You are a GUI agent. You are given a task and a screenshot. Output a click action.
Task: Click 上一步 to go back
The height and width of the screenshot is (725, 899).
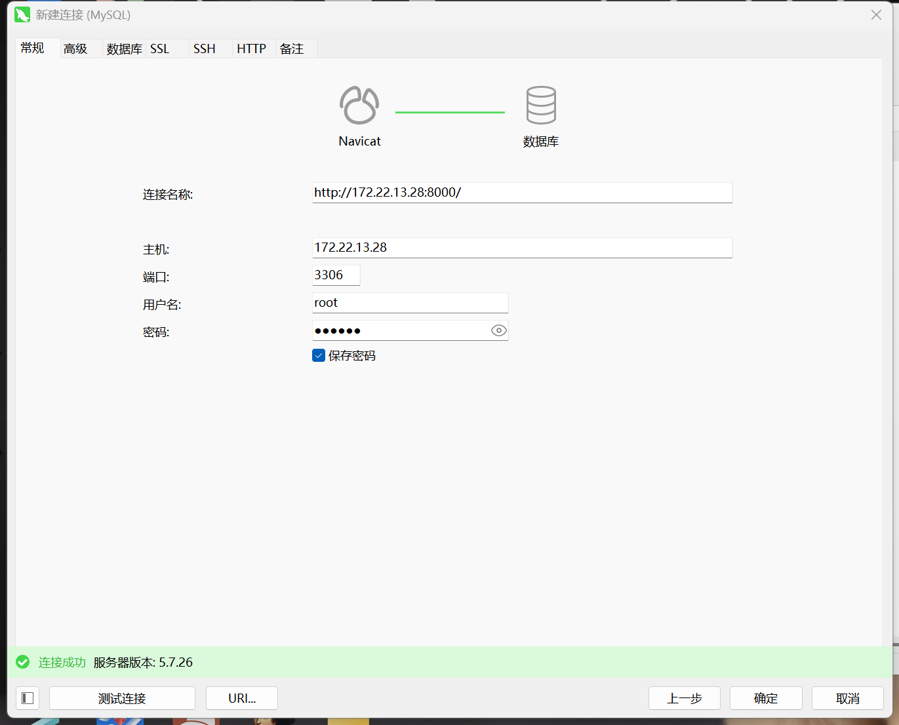[684, 698]
